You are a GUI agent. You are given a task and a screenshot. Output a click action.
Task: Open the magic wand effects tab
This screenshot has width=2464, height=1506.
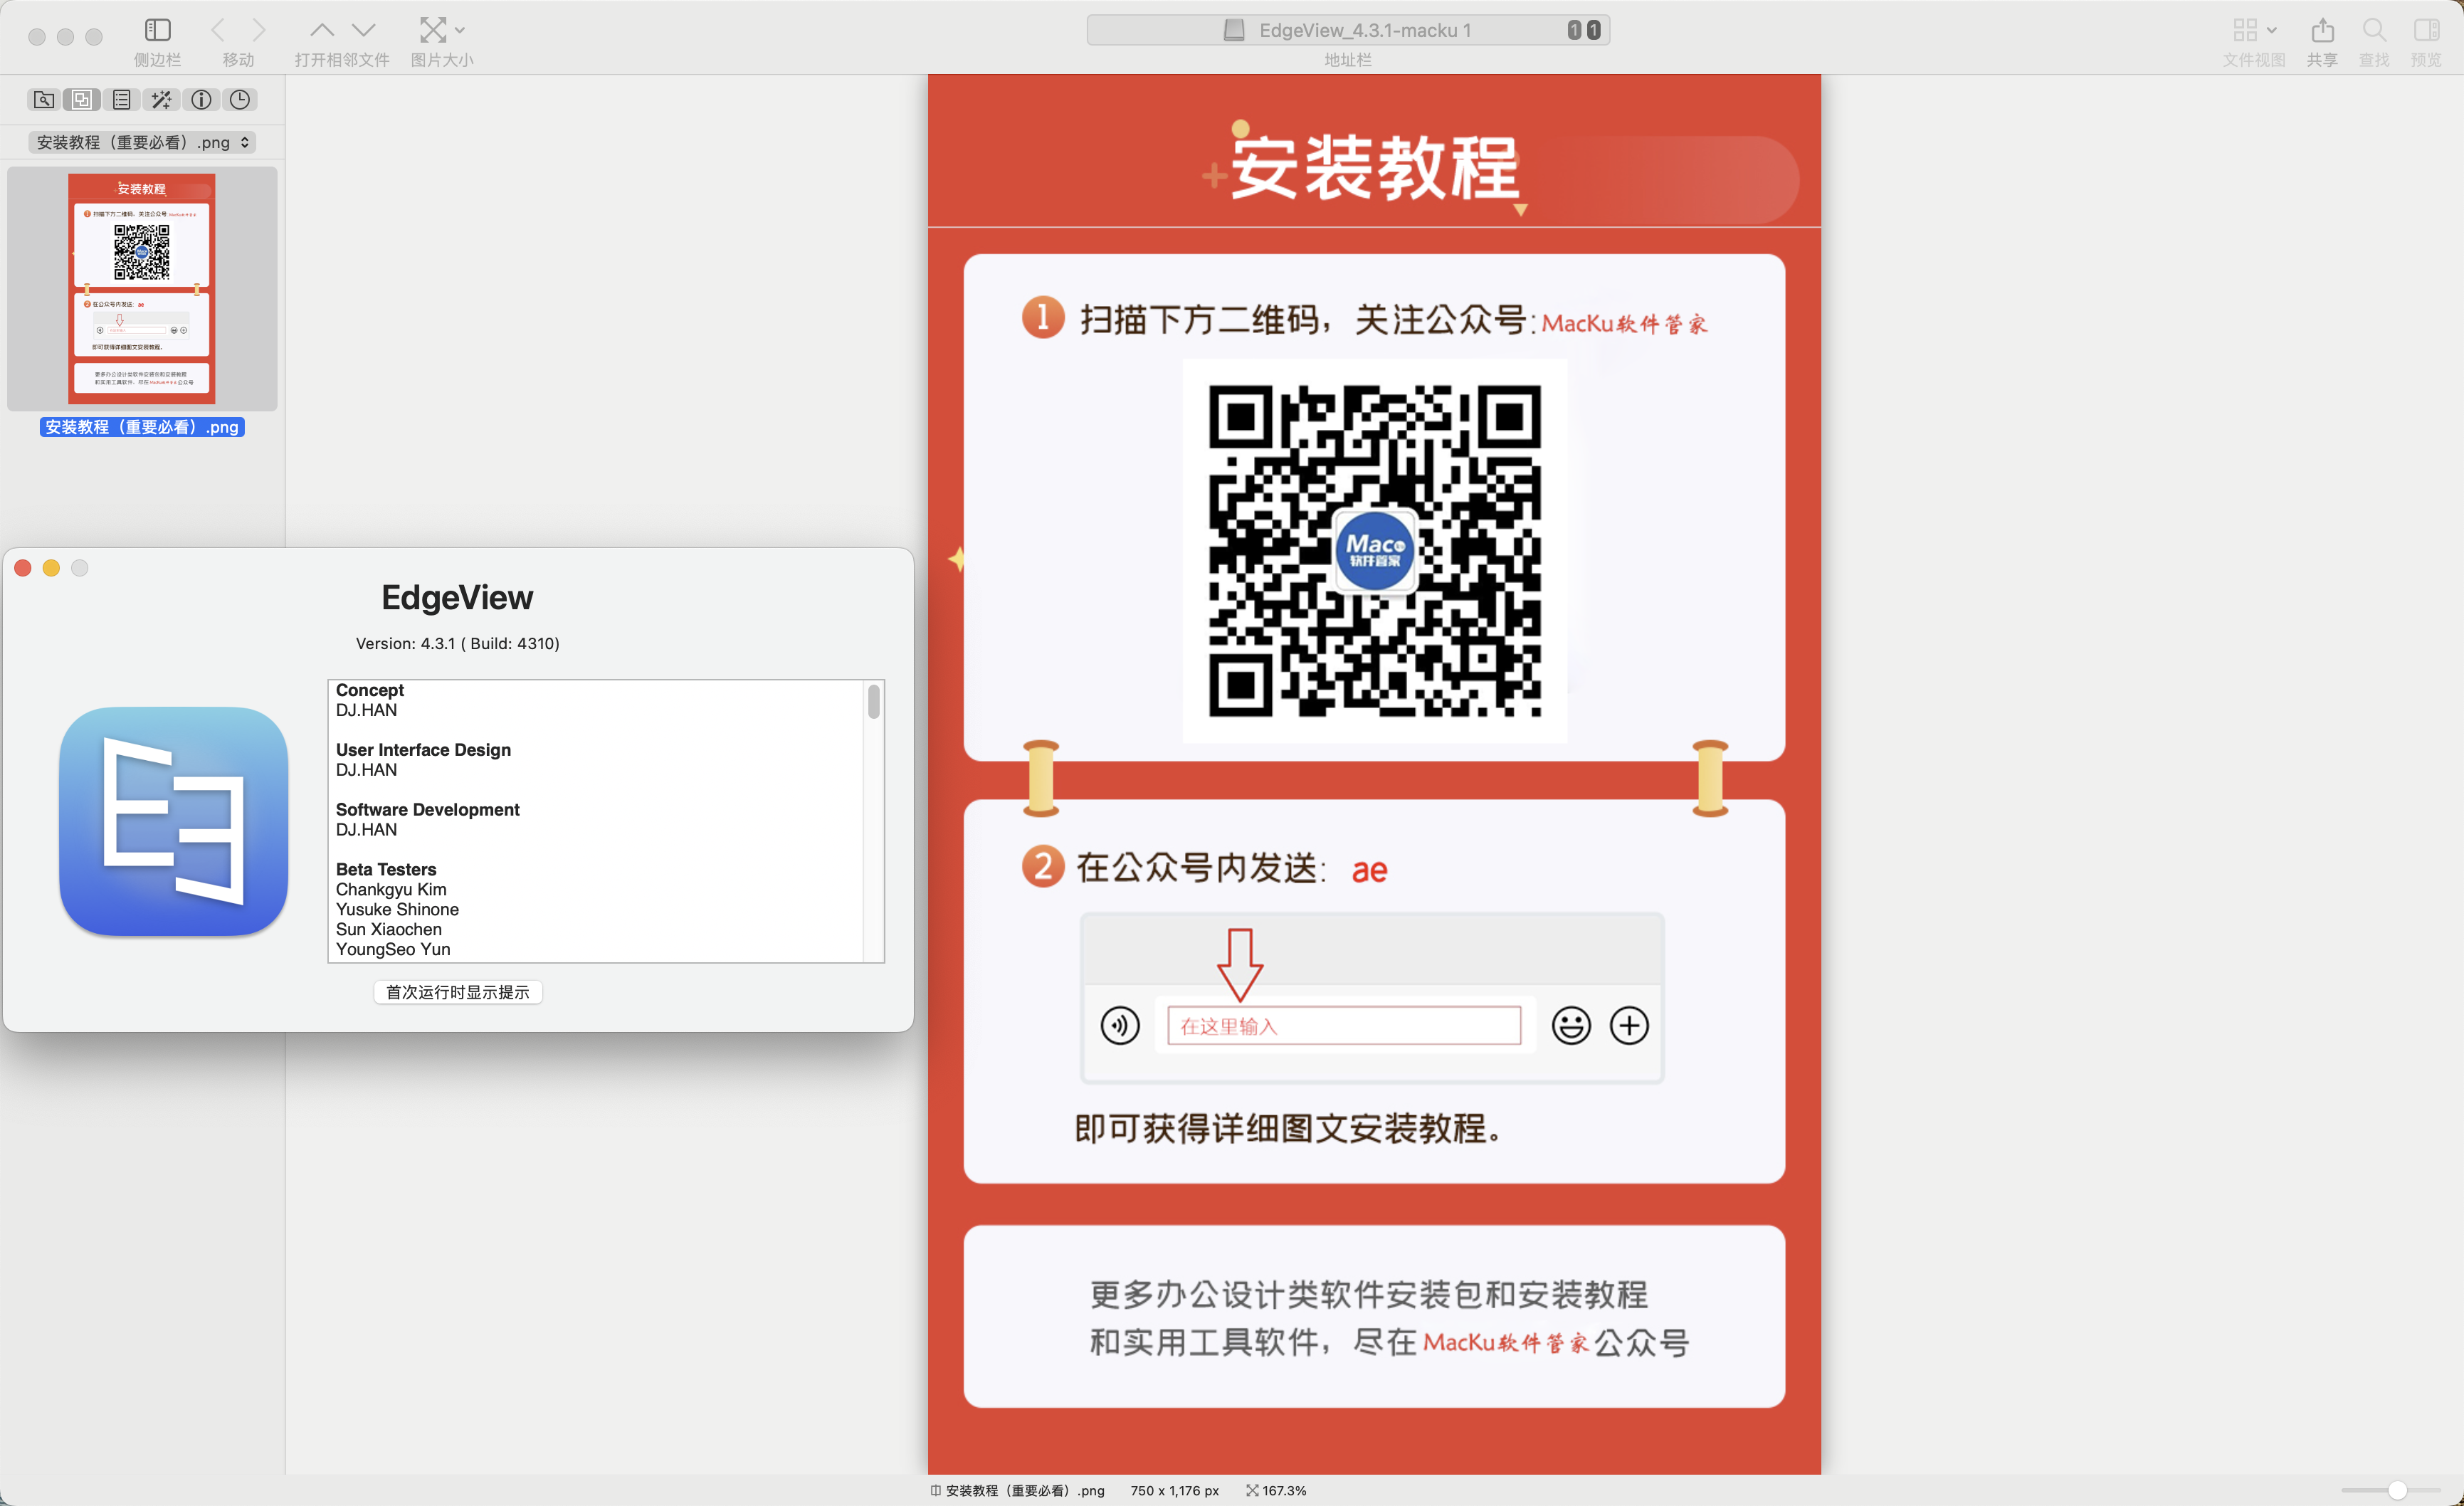tap(161, 99)
